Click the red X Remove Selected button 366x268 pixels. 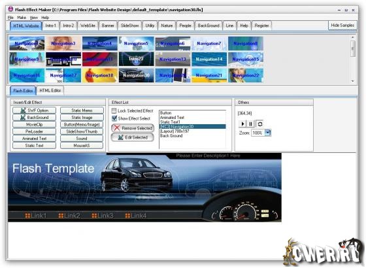click(x=133, y=128)
